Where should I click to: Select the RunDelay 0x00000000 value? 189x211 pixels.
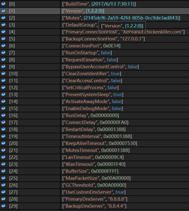click(91, 116)
